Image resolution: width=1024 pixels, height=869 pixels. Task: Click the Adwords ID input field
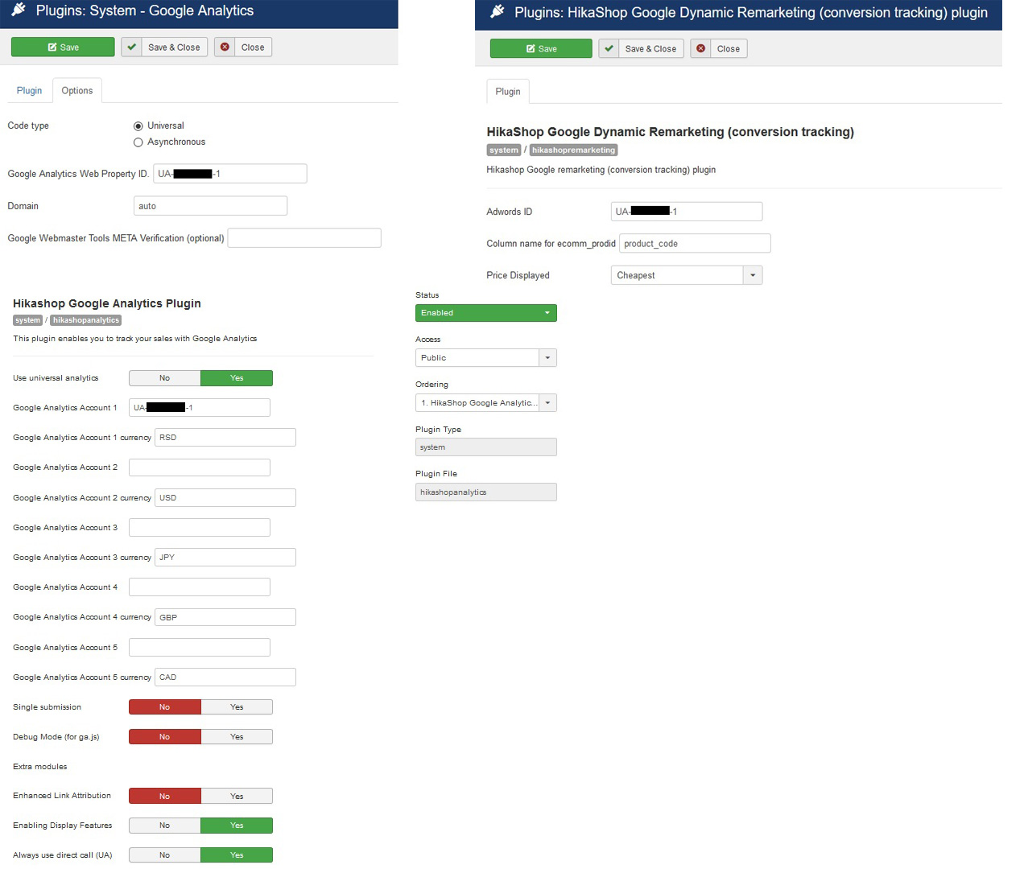(x=687, y=212)
